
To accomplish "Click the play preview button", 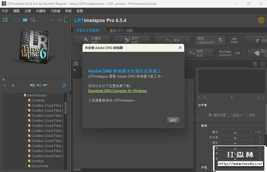I will click(5, 85).
